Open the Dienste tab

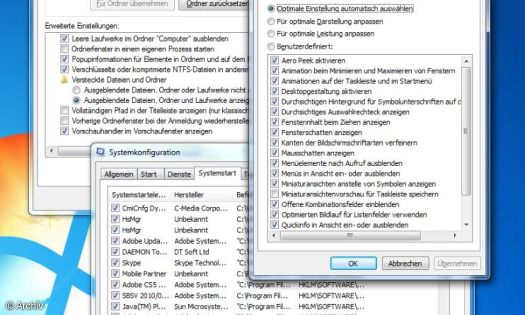179,174
